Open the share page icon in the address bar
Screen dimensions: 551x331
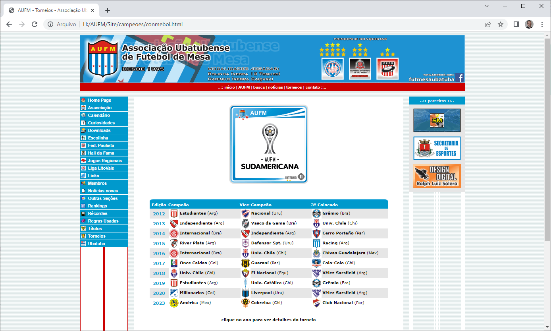(488, 24)
